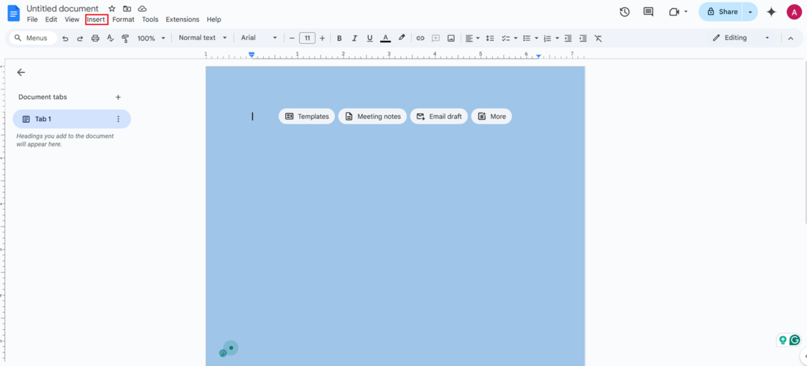
Task: Open comment history with the comments icon
Action: 648,12
